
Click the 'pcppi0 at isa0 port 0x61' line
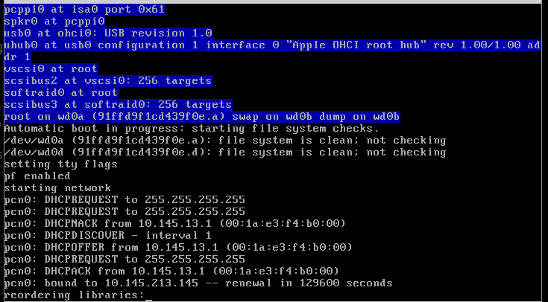point(84,10)
